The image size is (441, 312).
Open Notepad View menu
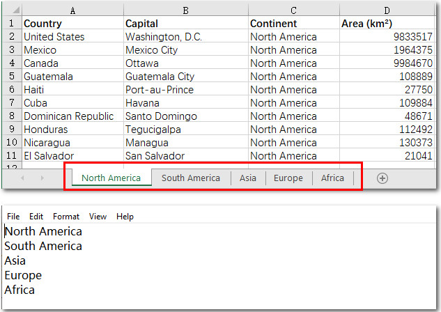[x=98, y=217]
